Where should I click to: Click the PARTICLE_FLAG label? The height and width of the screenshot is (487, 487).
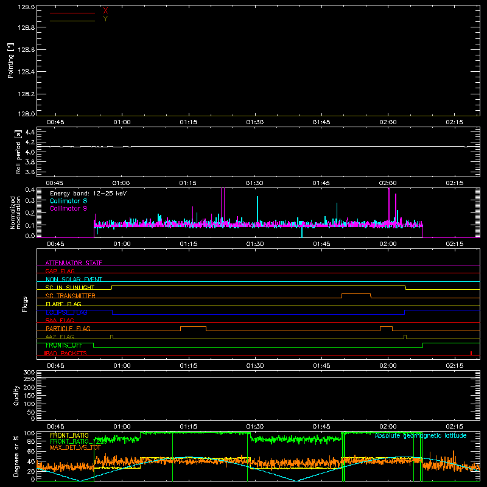pos(68,328)
